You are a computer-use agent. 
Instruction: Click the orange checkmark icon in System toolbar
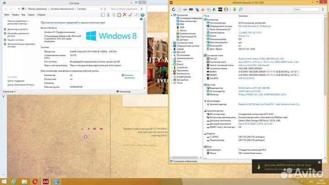point(130,15)
